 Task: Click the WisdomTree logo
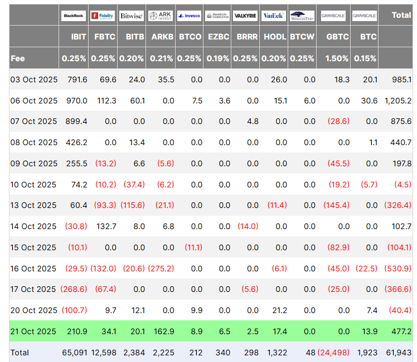(x=303, y=16)
